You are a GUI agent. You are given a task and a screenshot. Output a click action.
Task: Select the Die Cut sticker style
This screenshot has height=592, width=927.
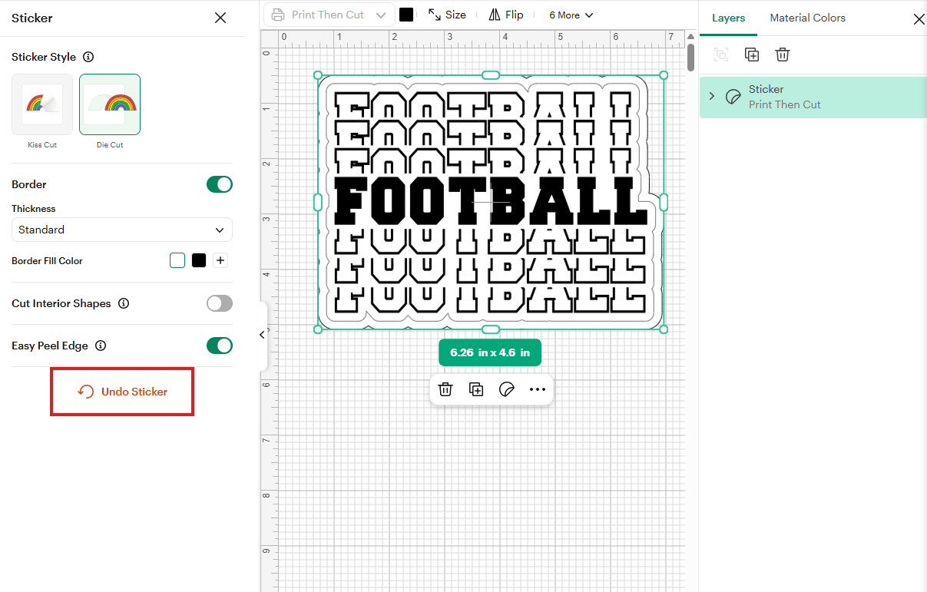pos(110,104)
